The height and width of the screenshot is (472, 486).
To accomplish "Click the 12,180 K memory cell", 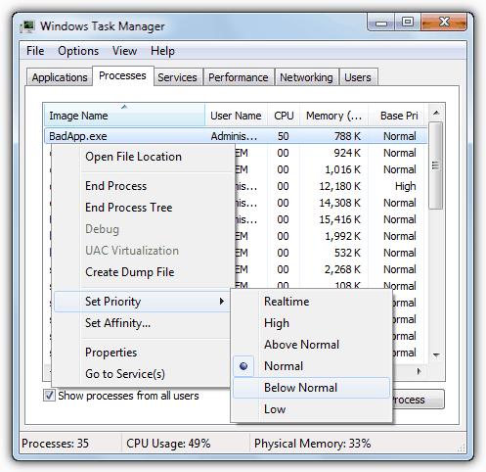I will click(x=339, y=186).
